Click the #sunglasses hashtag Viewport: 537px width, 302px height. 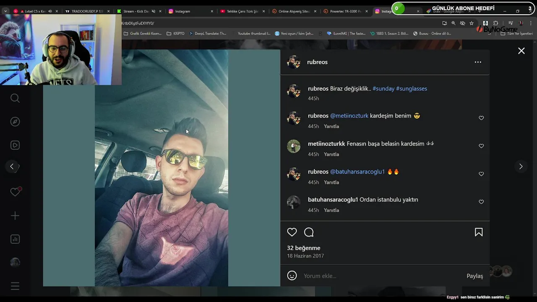(x=412, y=89)
